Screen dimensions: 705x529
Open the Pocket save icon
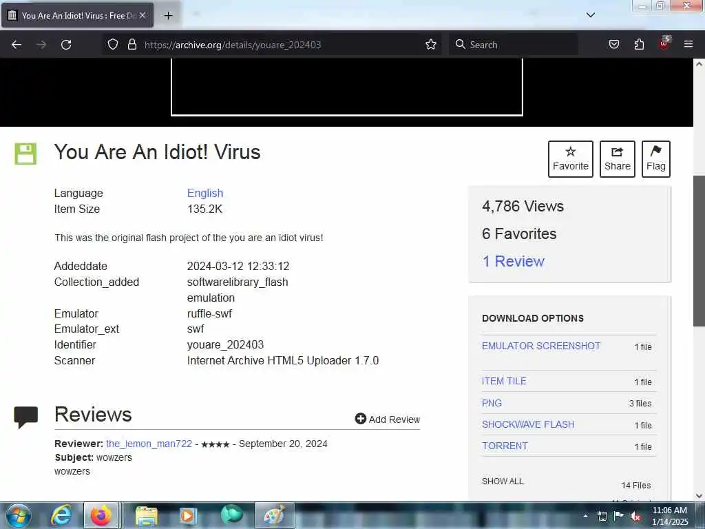point(614,45)
